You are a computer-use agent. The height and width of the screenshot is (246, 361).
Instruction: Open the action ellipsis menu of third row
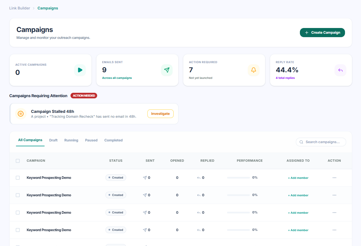click(334, 213)
